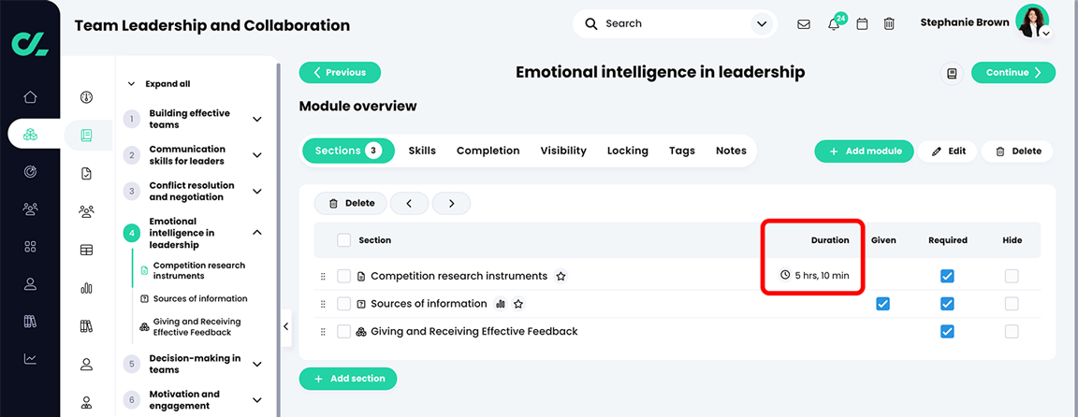Switch to the Skills tab
This screenshot has height=417, width=1078.
click(422, 151)
